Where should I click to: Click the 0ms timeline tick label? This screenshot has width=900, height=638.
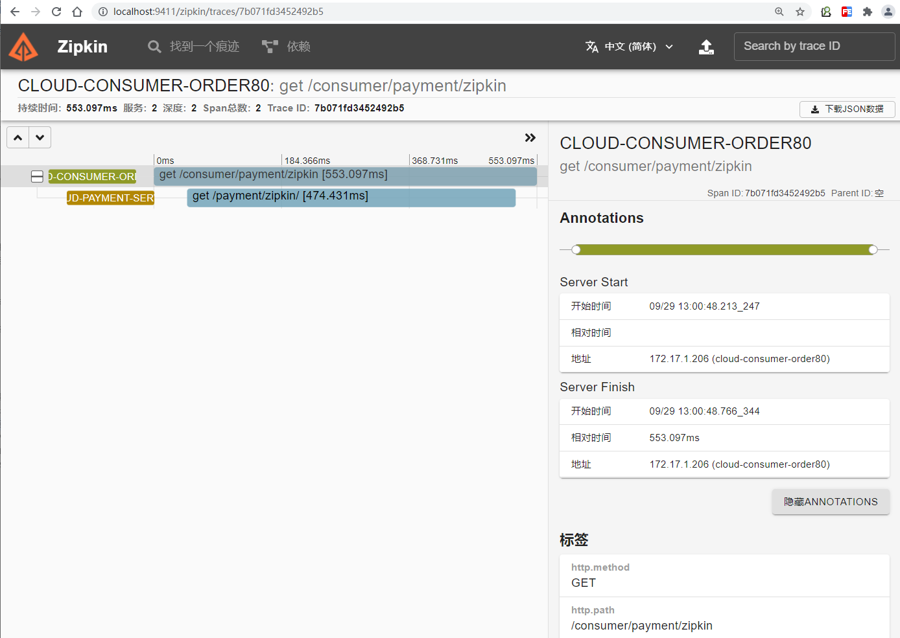(x=165, y=161)
